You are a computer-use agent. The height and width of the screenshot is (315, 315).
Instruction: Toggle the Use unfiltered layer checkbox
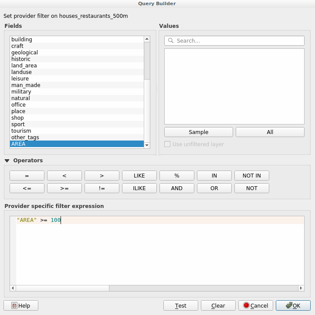tap(167, 144)
